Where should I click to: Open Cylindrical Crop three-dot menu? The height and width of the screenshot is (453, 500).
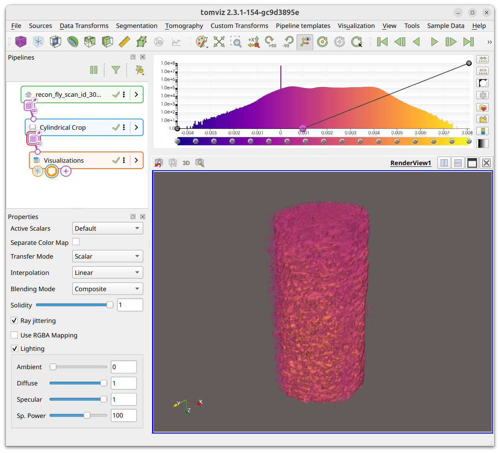pyautogui.click(x=124, y=127)
